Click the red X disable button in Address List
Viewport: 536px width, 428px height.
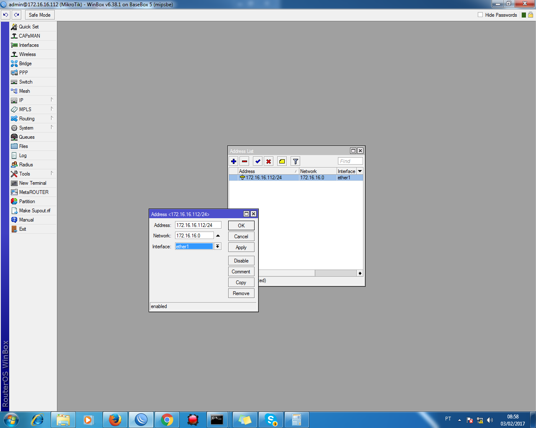[269, 161]
